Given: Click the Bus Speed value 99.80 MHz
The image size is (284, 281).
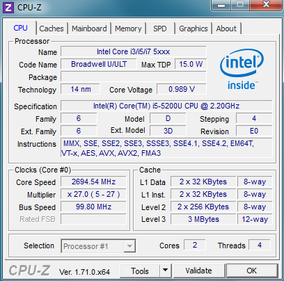Looking at the screenshot, I should click(93, 207).
